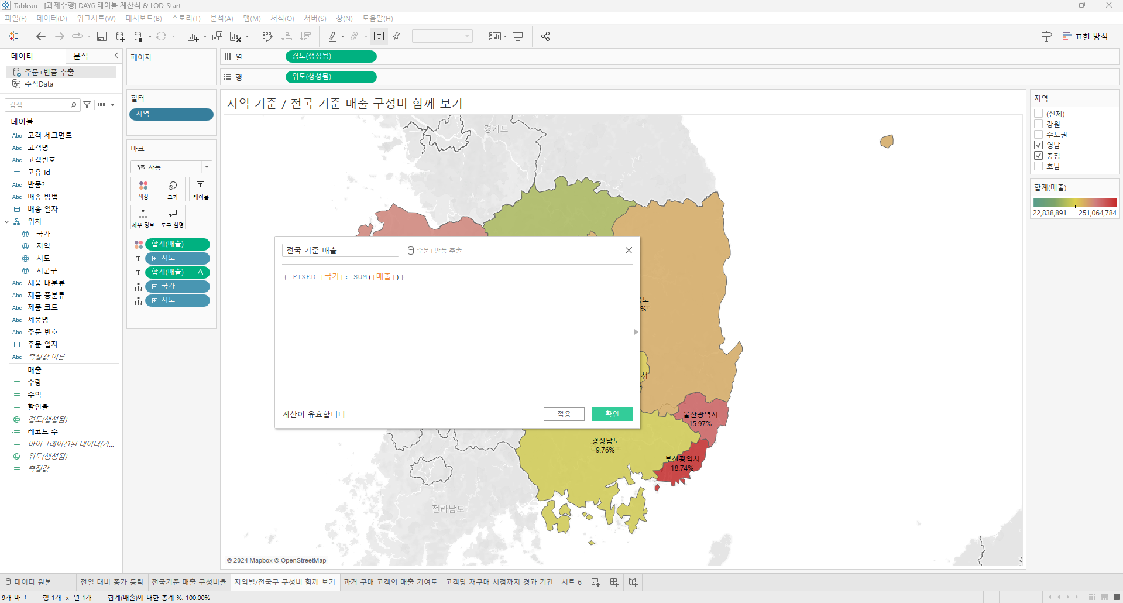Viewport: 1123px width, 603px height.
Task: Click the Tableau start page logo icon
Action: coord(14,36)
